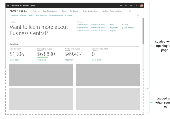Create a new Purchase Invoice
Image resolution: width=170 pixels, height=119 pixels.
pyautogui.click(x=98, y=31)
